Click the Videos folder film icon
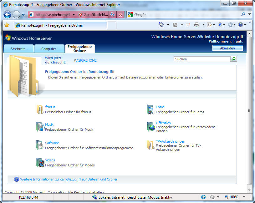This screenshot has width=255, height=203. point(40,162)
